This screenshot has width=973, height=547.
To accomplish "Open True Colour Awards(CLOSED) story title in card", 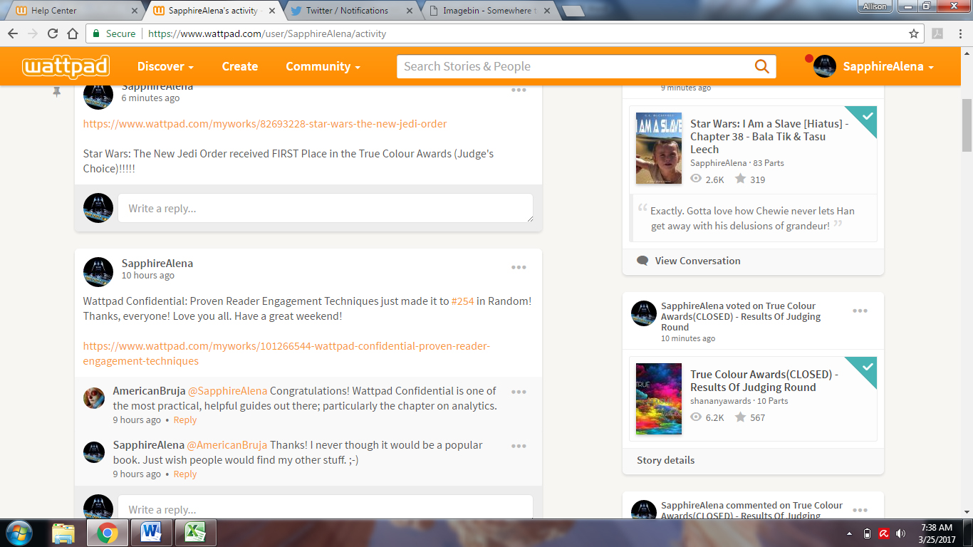I will pyautogui.click(x=764, y=381).
